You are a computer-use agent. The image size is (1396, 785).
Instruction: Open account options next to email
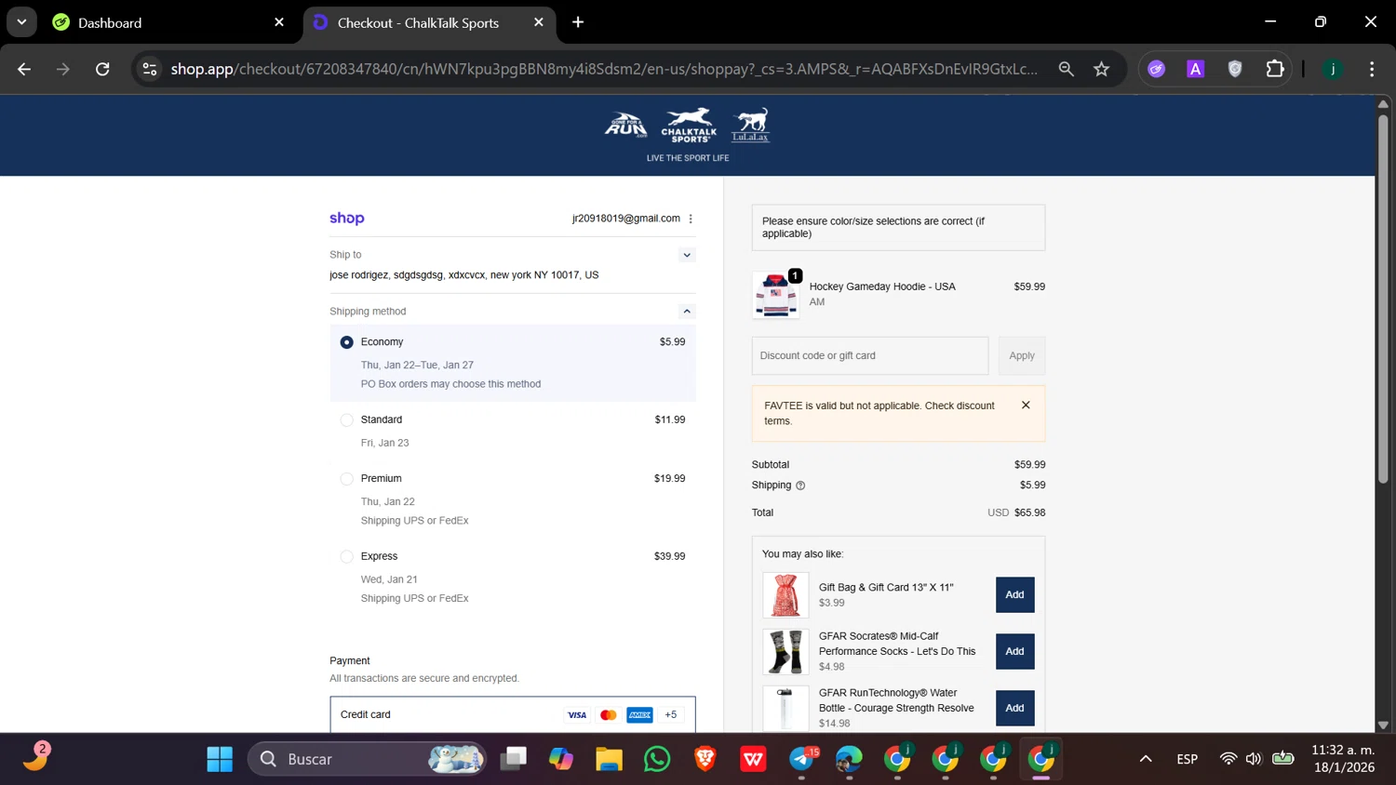(691, 219)
